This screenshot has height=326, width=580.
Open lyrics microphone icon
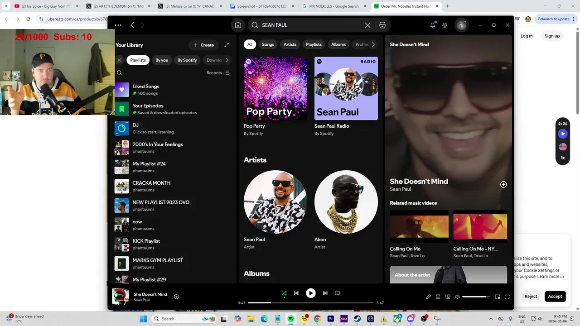[x=428, y=297]
